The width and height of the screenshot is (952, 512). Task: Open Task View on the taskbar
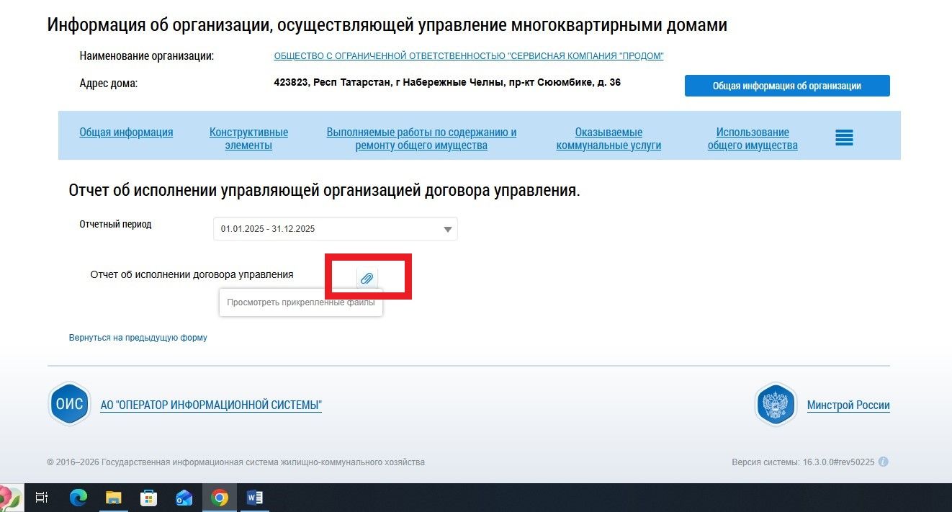42,498
